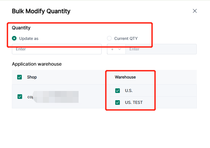Click the "Quantity" section heading
This screenshot has height=148, width=210.
tap(21, 28)
